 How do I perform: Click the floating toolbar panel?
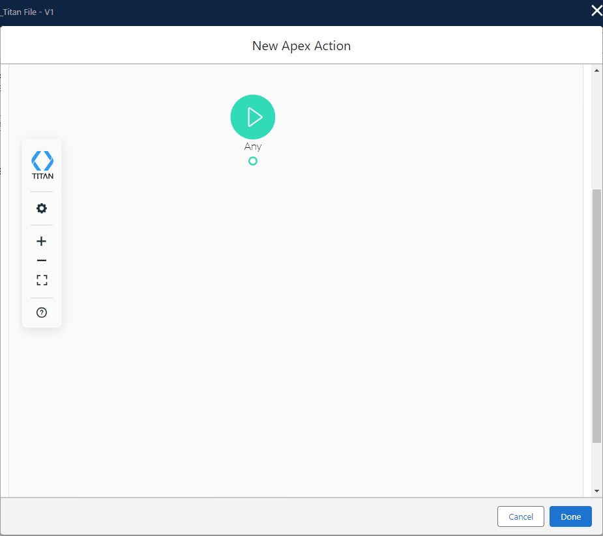pyautogui.click(x=41, y=233)
